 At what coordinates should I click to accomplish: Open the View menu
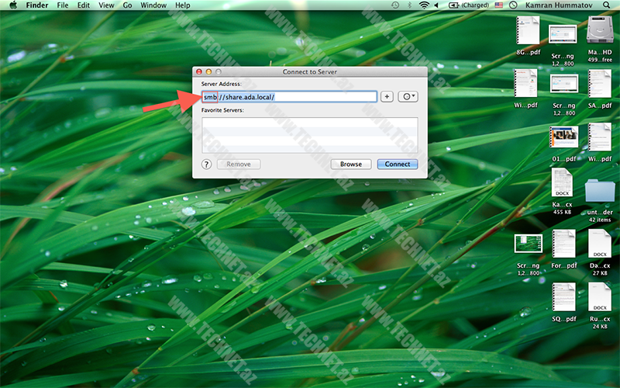(x=106, y=5)
